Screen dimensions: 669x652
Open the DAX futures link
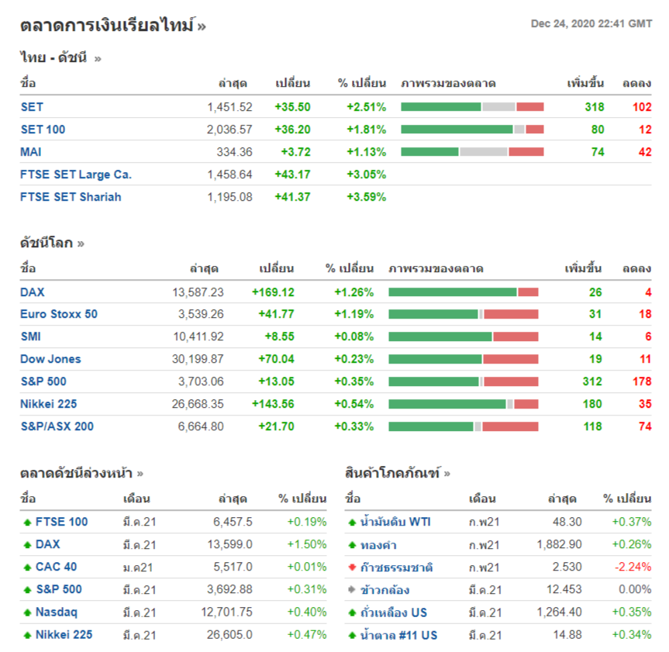click(48, 544)
